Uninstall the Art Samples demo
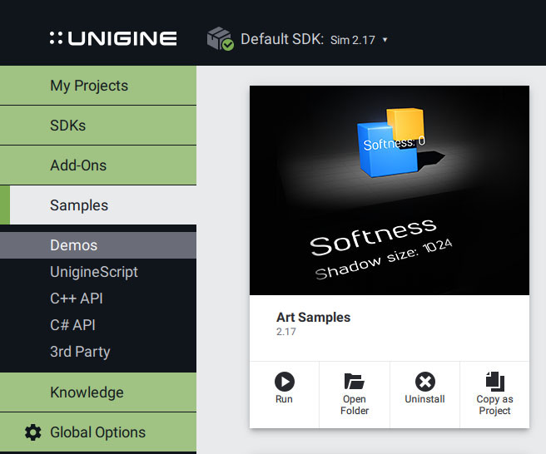The image size is (546, 454). (x=424, y=390)
